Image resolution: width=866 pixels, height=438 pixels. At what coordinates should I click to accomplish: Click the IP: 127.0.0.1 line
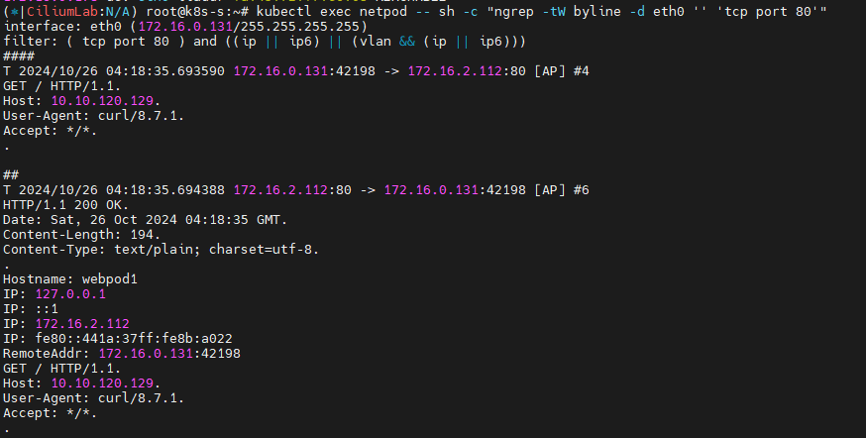point(54,293)
